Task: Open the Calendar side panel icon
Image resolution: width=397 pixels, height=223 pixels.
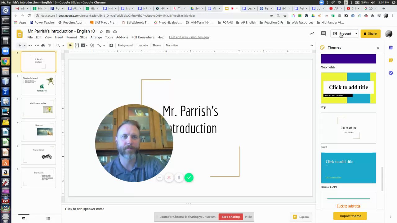Action: coord(391,48)
